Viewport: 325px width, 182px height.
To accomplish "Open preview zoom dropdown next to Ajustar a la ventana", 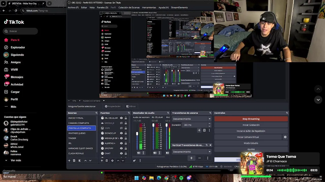I will (104, 101).
